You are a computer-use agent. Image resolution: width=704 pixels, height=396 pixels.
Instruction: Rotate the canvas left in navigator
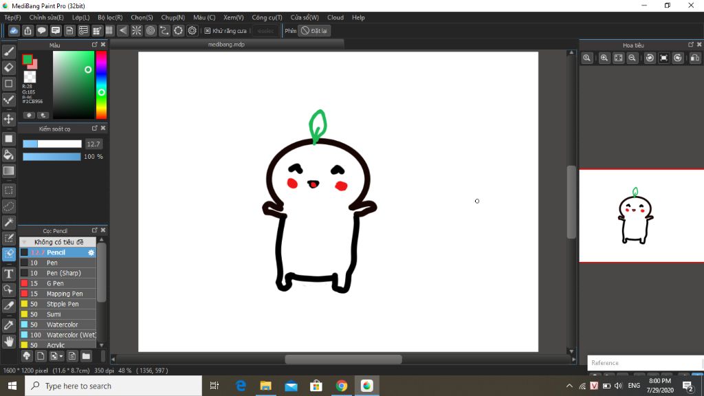coord(650,58)
